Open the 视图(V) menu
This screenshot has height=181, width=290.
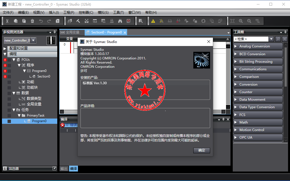point(39,12)
